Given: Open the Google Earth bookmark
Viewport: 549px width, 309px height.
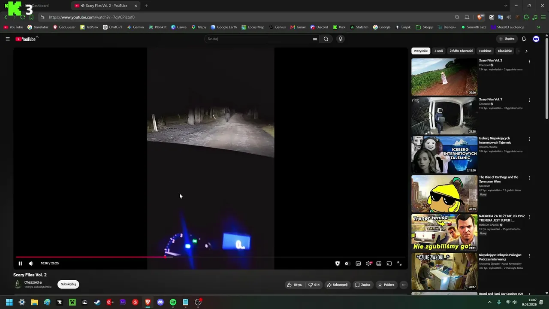Looking at the screenshot, I should tap(223, 27).
